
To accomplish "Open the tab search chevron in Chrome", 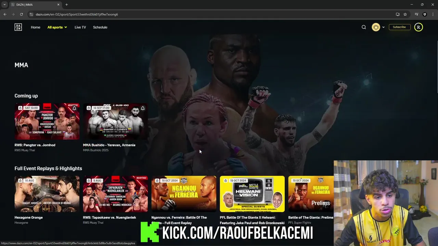I will [x=4, y=5].
